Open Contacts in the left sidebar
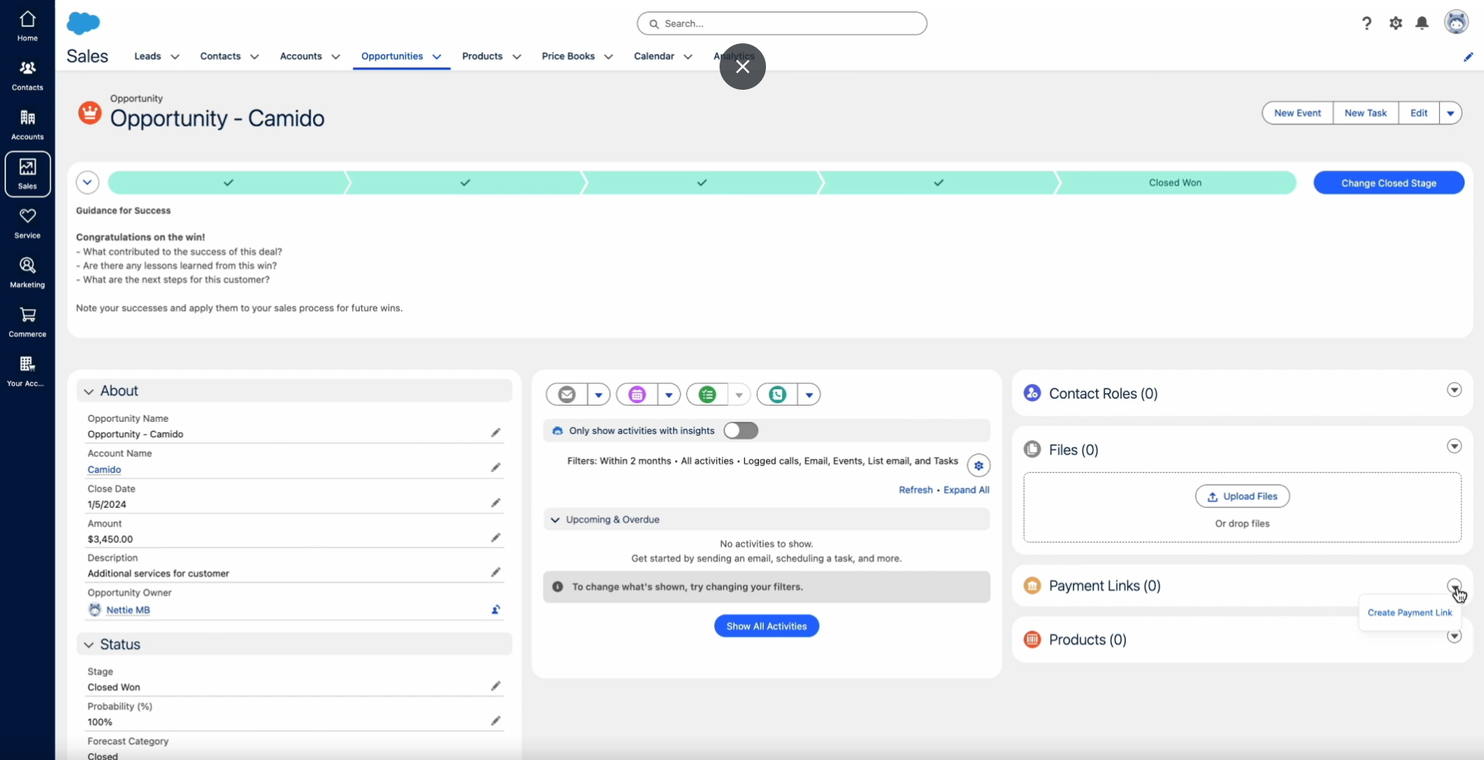1484x760 pixels. 27,75
